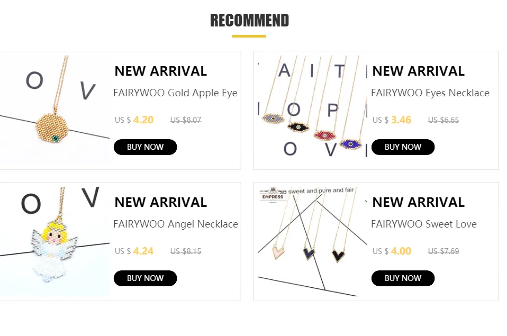
Task: Follow the FAIRYWOO Angel Necklace title link
Action: [x=175, y=224]
